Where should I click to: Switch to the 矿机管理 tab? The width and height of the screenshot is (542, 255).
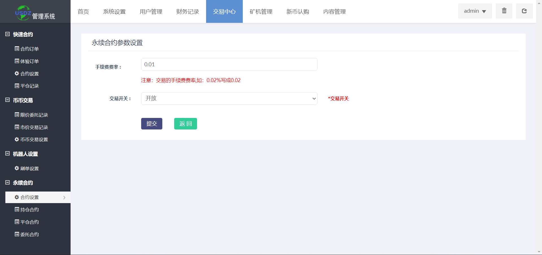click(x=261, y=12)
